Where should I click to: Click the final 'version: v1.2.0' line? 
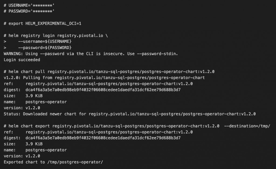22,156
